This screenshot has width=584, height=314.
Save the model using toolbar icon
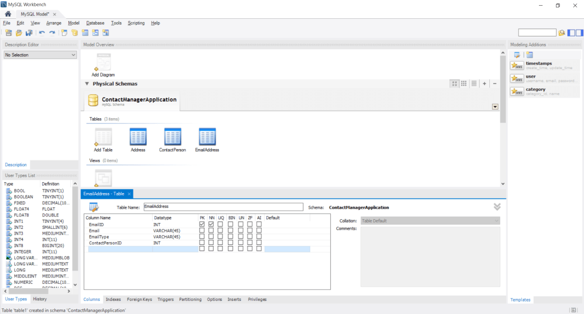[29, 33]
